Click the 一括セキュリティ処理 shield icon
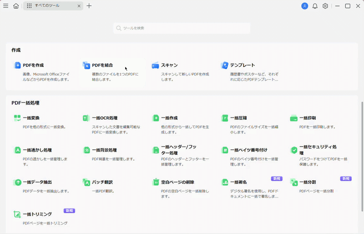 click(294, 150)
